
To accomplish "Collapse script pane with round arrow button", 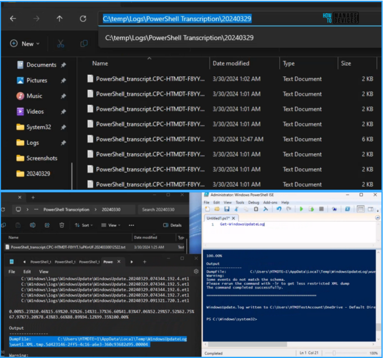I will (378, 218).
